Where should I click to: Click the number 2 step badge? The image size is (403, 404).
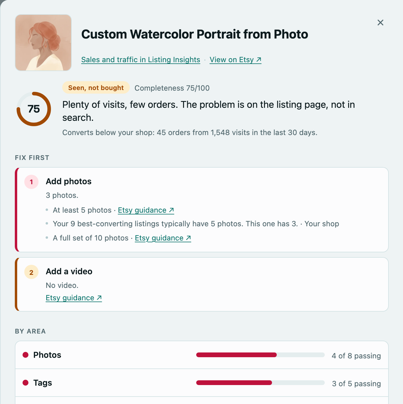click(31, 272)
